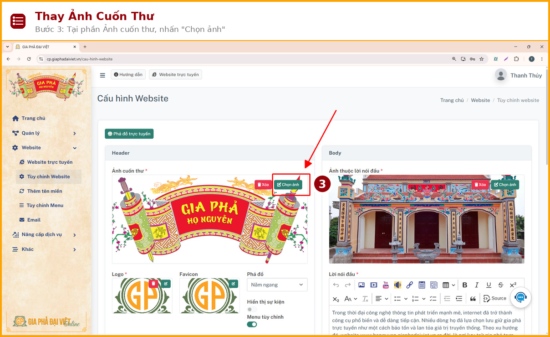The image size is (550, 337).
Task: Redo the editor action
Action: coord(348,285)
